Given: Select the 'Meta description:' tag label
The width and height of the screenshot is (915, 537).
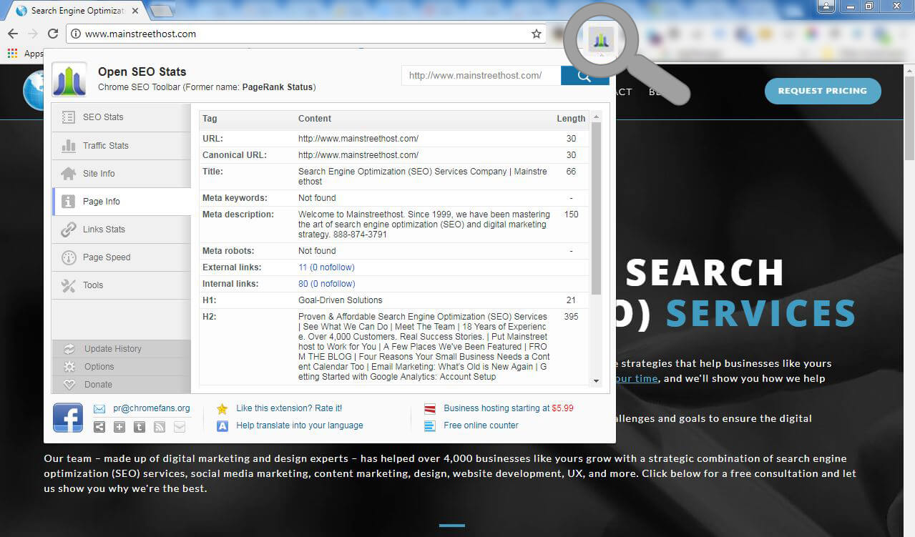Looking at the screenshot, I should [x=238, y=215].
